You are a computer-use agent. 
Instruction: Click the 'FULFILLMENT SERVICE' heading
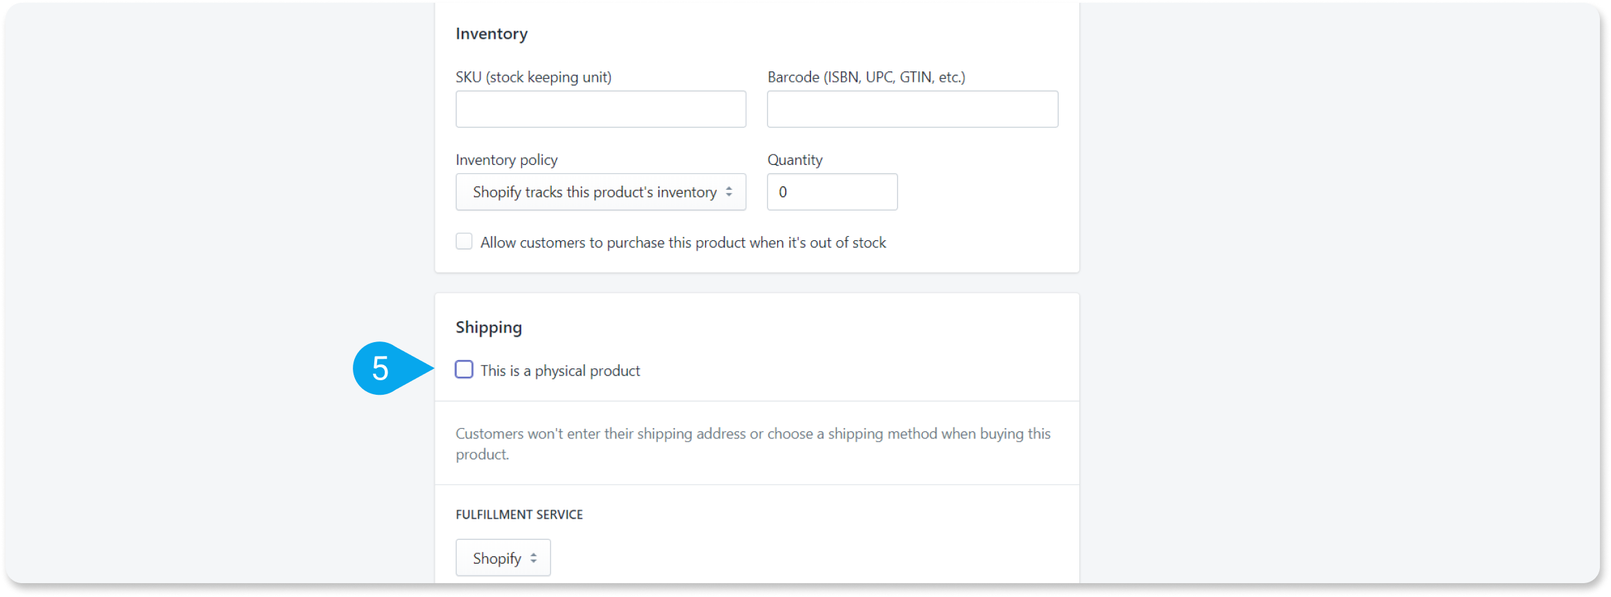point(519,515)
